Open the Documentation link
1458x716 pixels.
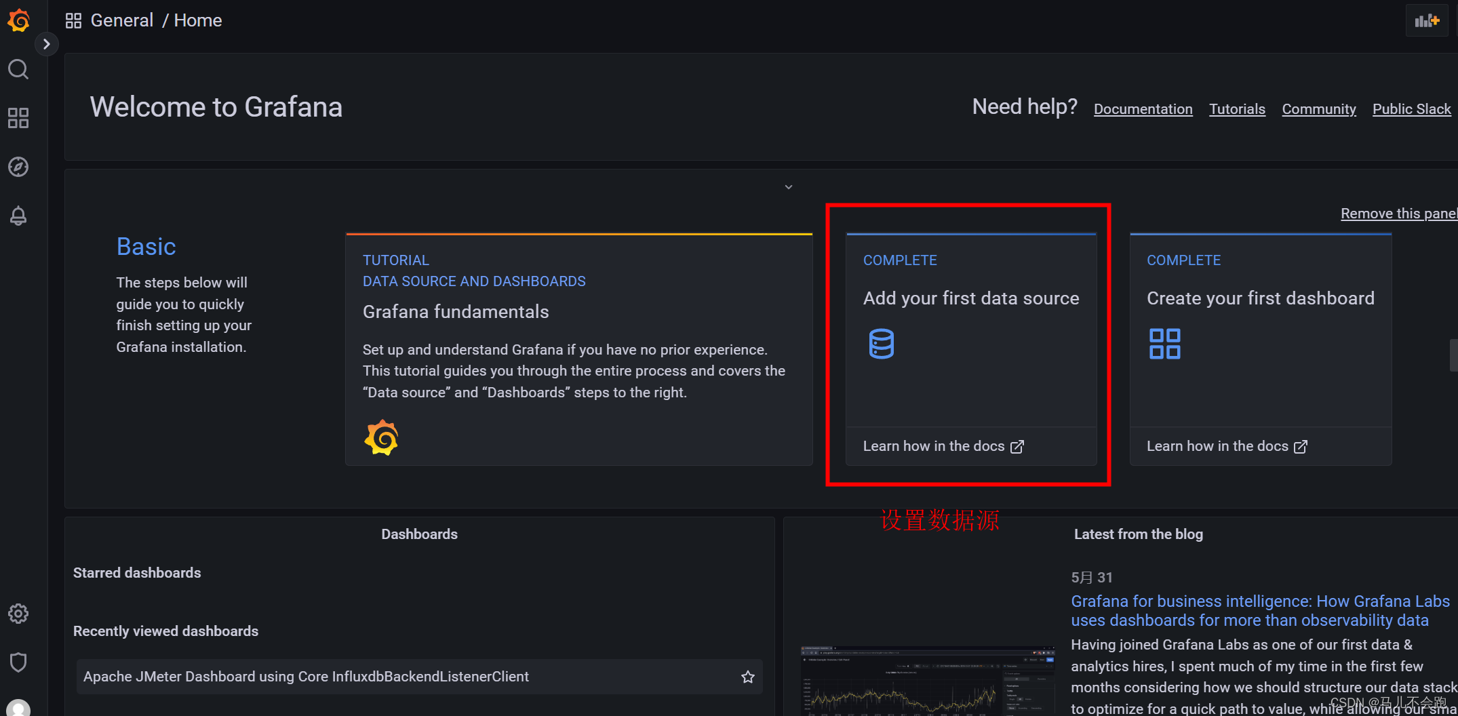point(1143,109)
